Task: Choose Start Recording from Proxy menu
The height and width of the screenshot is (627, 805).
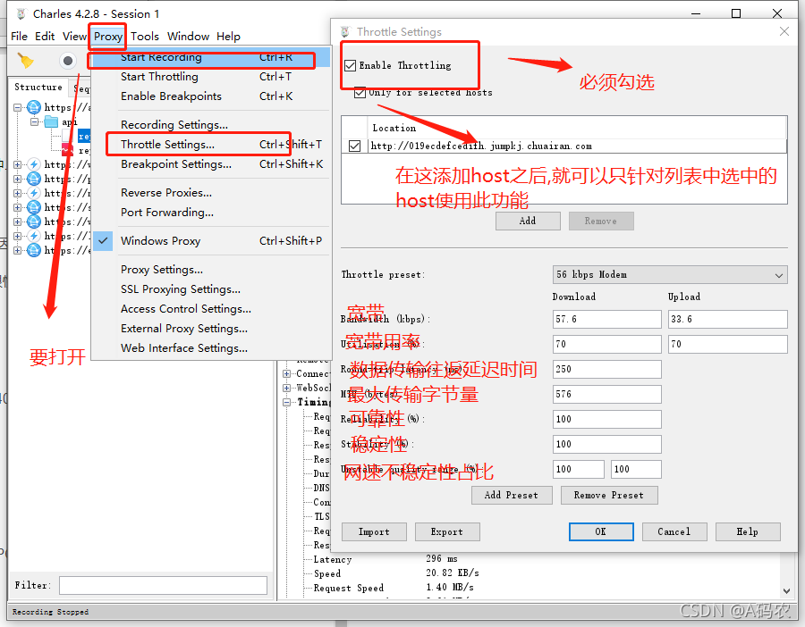Action: [x=210, y=57]
